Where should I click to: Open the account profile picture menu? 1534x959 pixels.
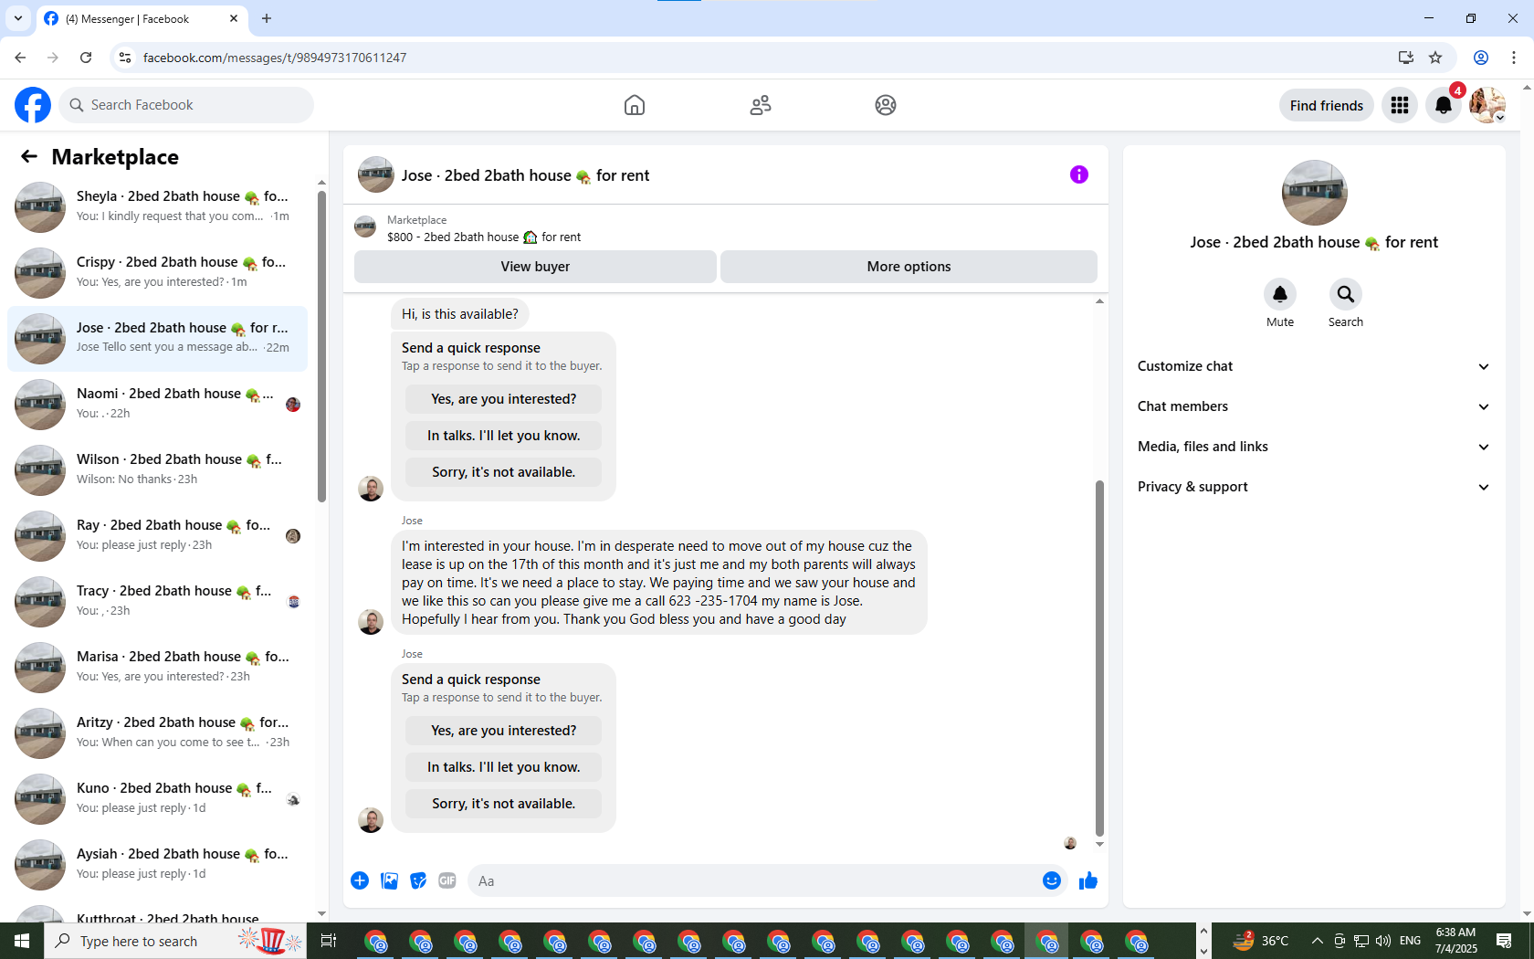point(1487,105)
